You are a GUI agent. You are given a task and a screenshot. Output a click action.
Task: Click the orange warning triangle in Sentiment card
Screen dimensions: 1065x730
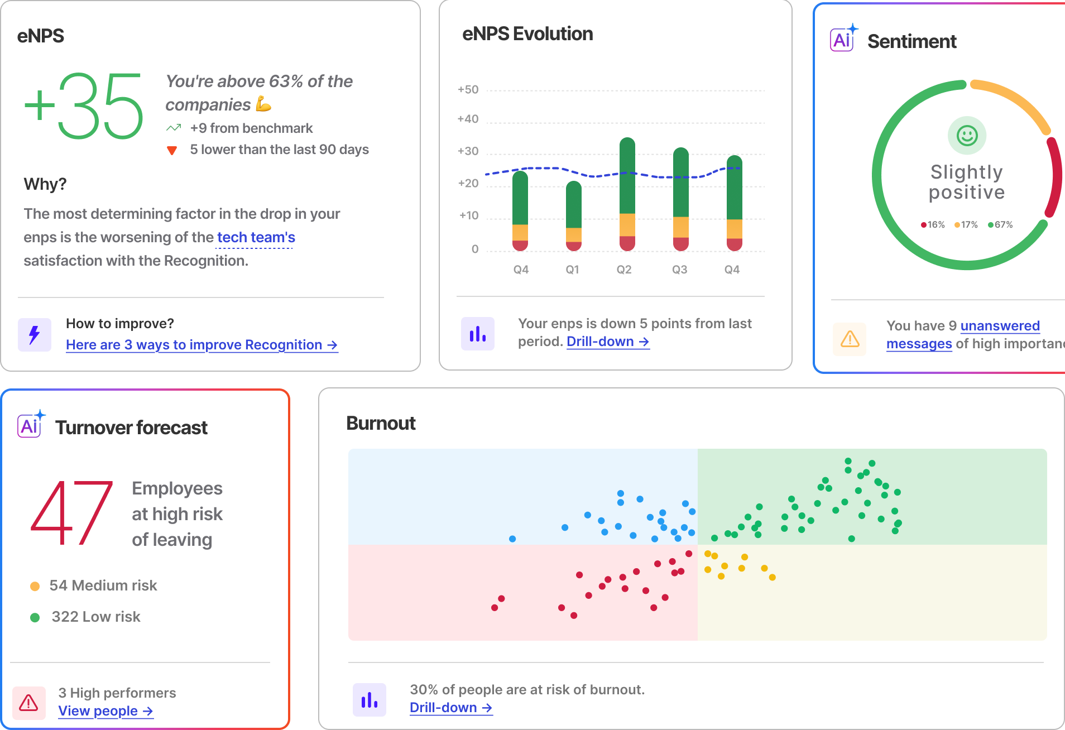point(850,339)
